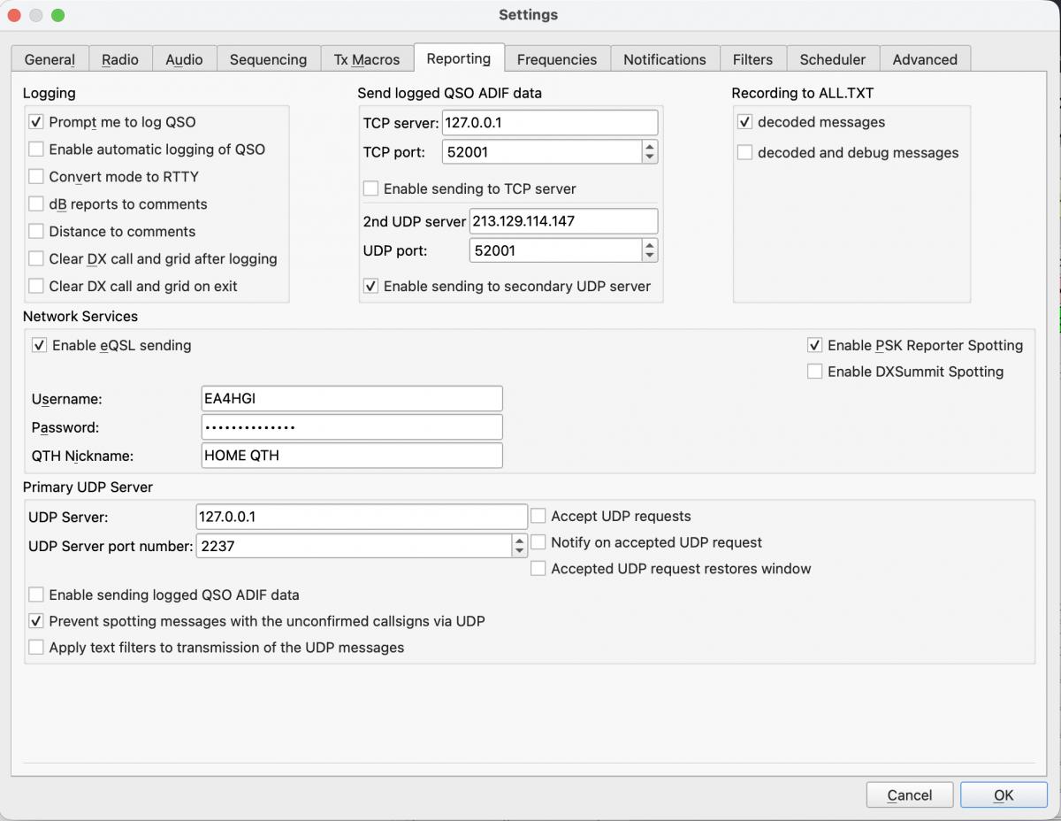This screenshot has height=821, width=1061.
Task: Uncheck Enable PSK Reporter Spotting
Action: pos(814,345)
